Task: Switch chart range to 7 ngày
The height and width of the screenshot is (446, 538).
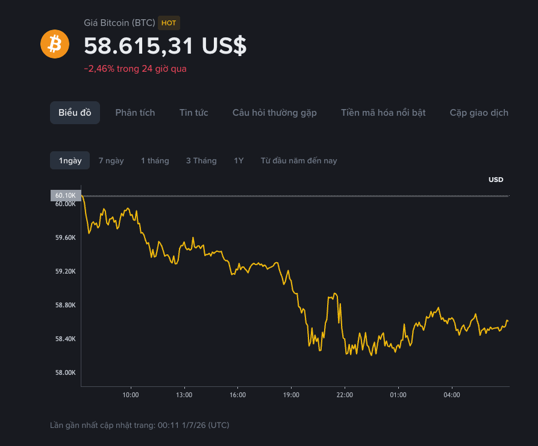Action: [x=111, y=160]
